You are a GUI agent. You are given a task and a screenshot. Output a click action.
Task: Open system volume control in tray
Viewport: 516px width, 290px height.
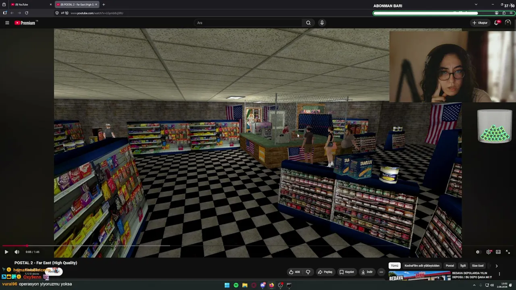click(x=492, y=285)
